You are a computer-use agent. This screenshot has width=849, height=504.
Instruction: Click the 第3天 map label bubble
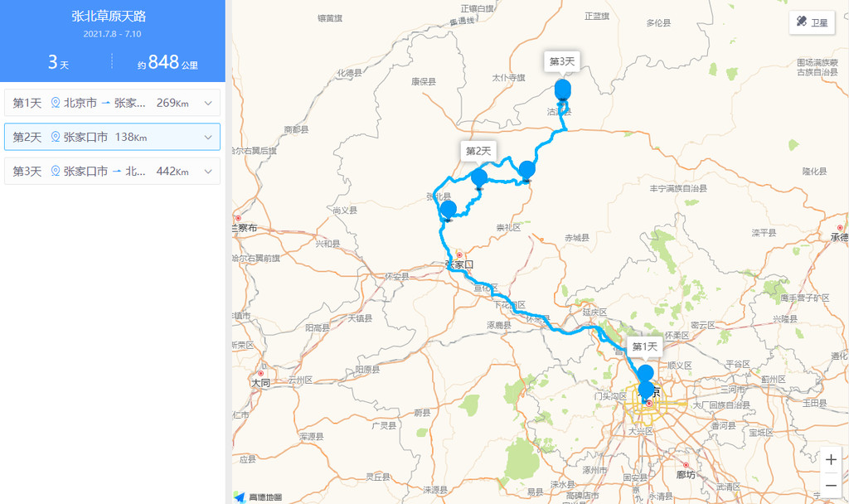[x=562, y=61]
